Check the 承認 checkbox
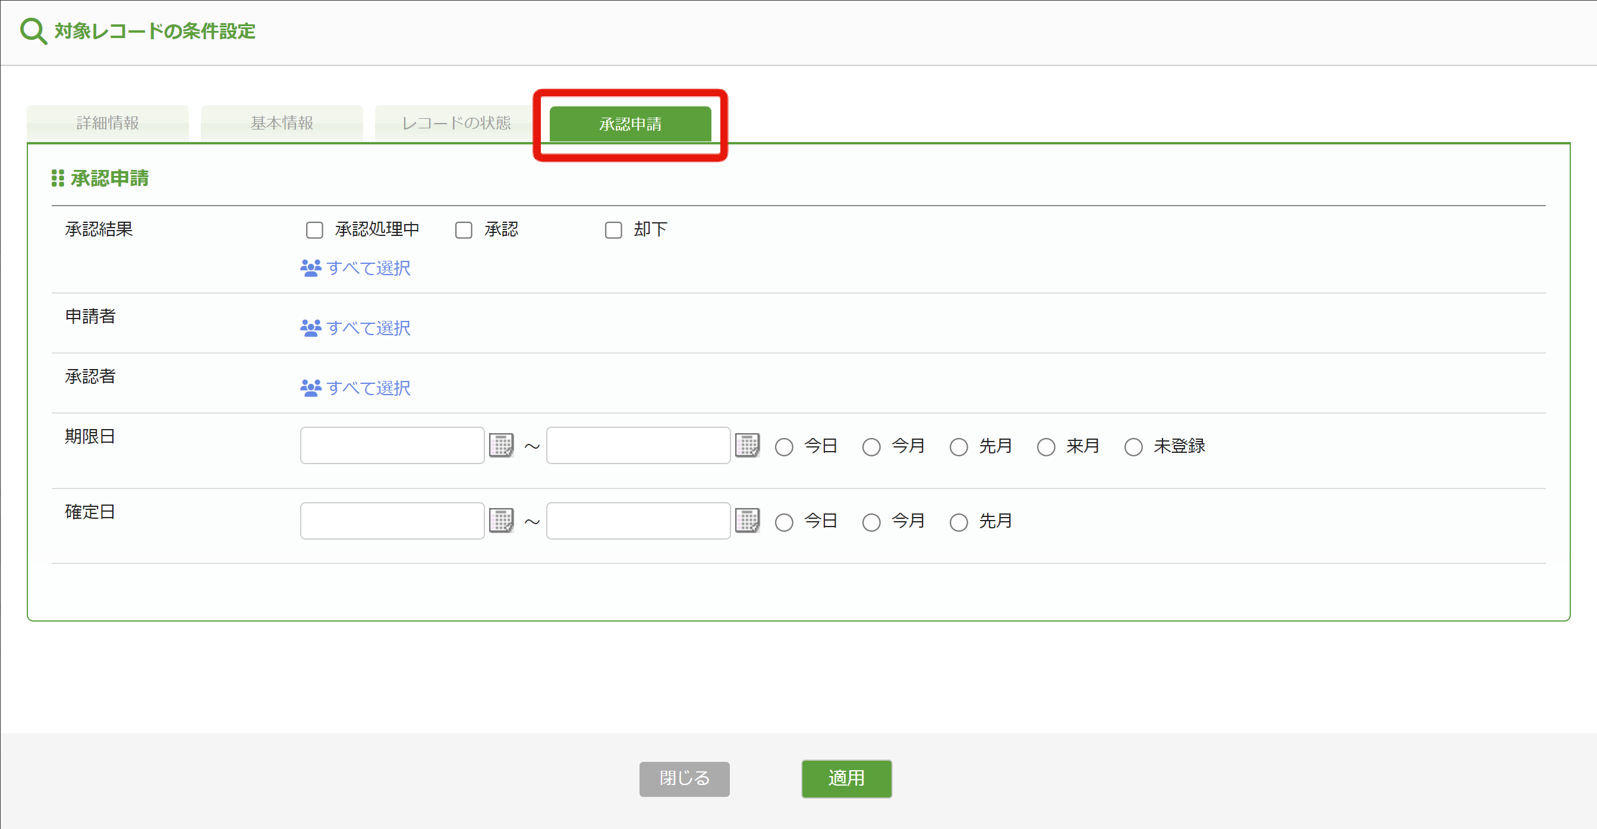1597x829 pixels. pos(464,230)
